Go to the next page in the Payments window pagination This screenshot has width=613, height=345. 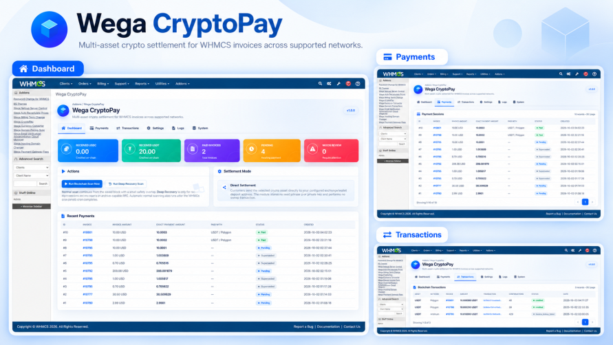pos(592,202)
